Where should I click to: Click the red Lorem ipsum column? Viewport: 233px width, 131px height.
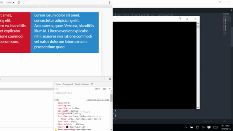15,32
